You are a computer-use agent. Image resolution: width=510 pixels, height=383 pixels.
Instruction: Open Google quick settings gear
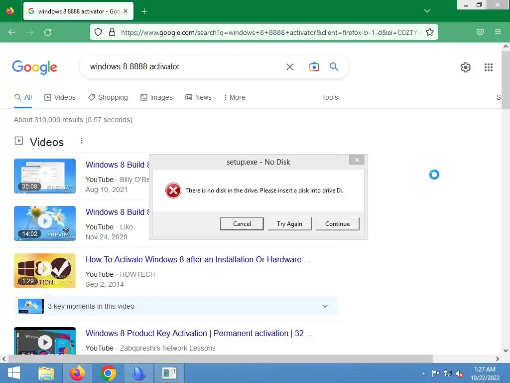(466, 67)
